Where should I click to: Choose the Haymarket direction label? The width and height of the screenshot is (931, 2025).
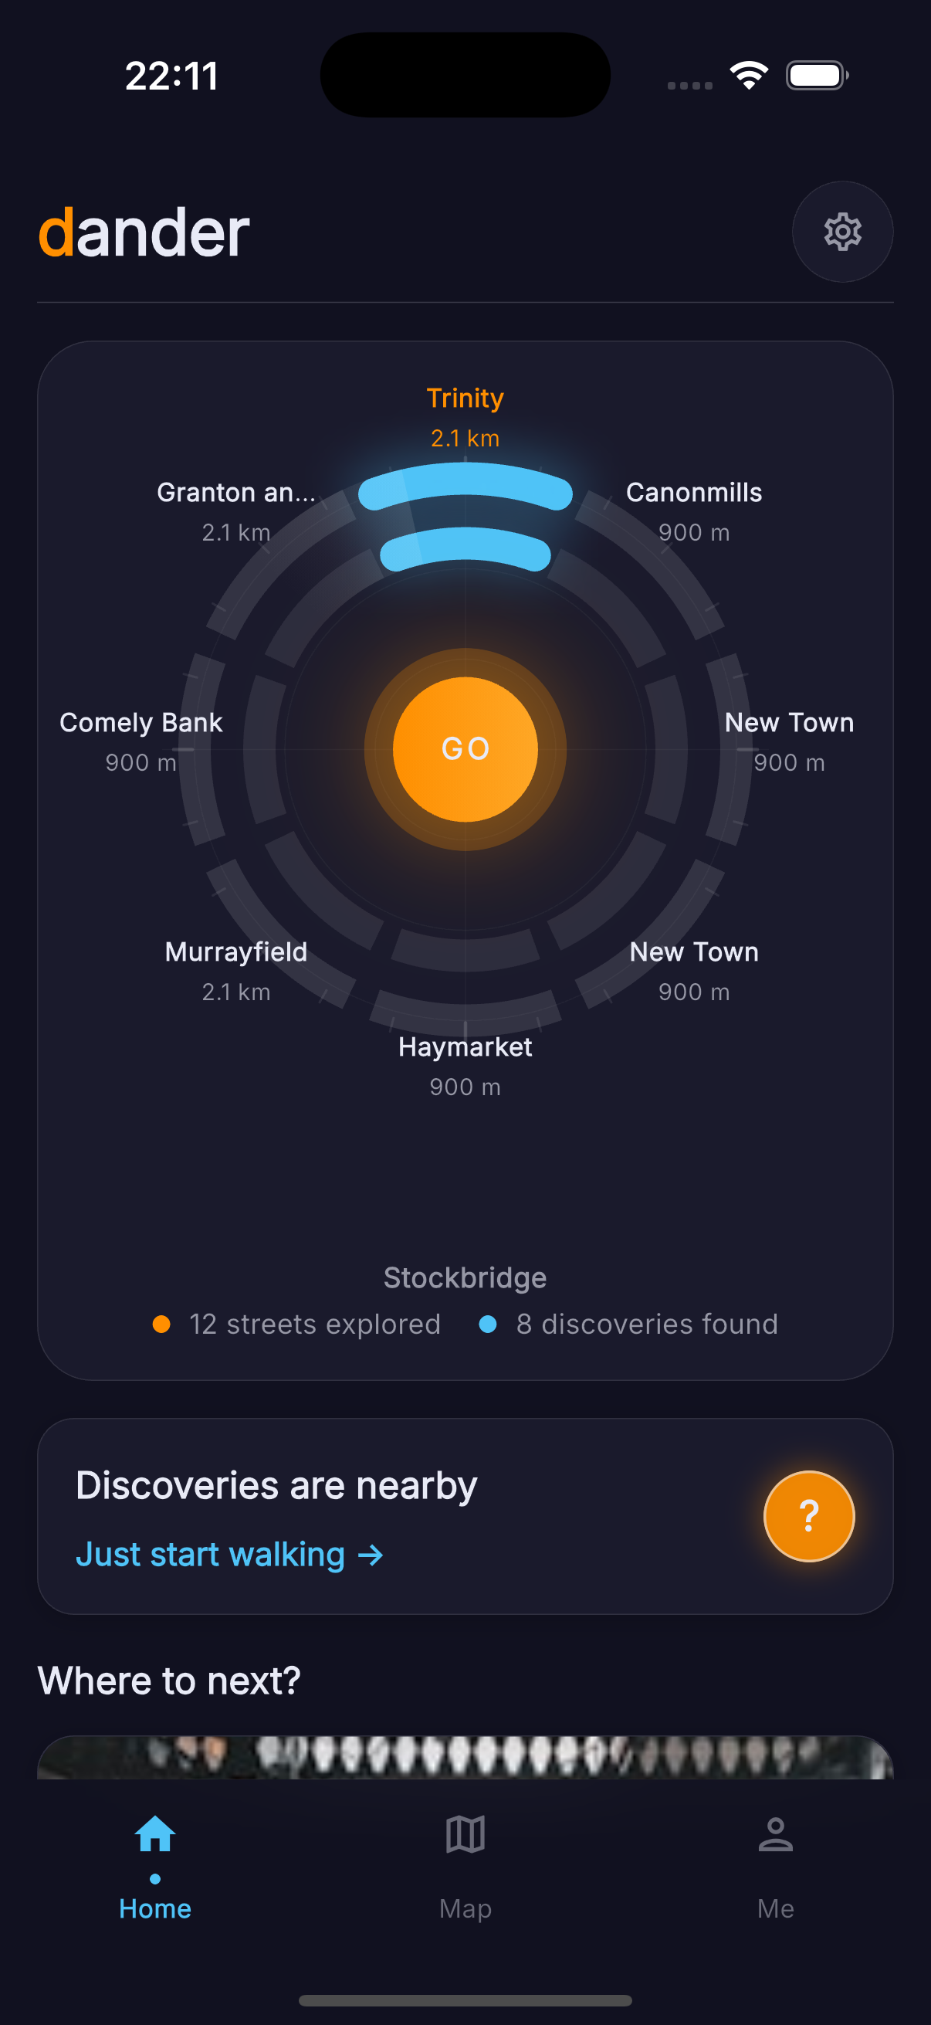465,1048
